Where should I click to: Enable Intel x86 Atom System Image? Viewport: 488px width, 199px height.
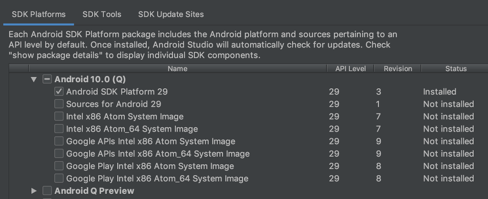click(x=59, y=116)
